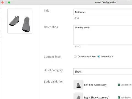Click inside the Running Shoes description box

tap(103, 35)
